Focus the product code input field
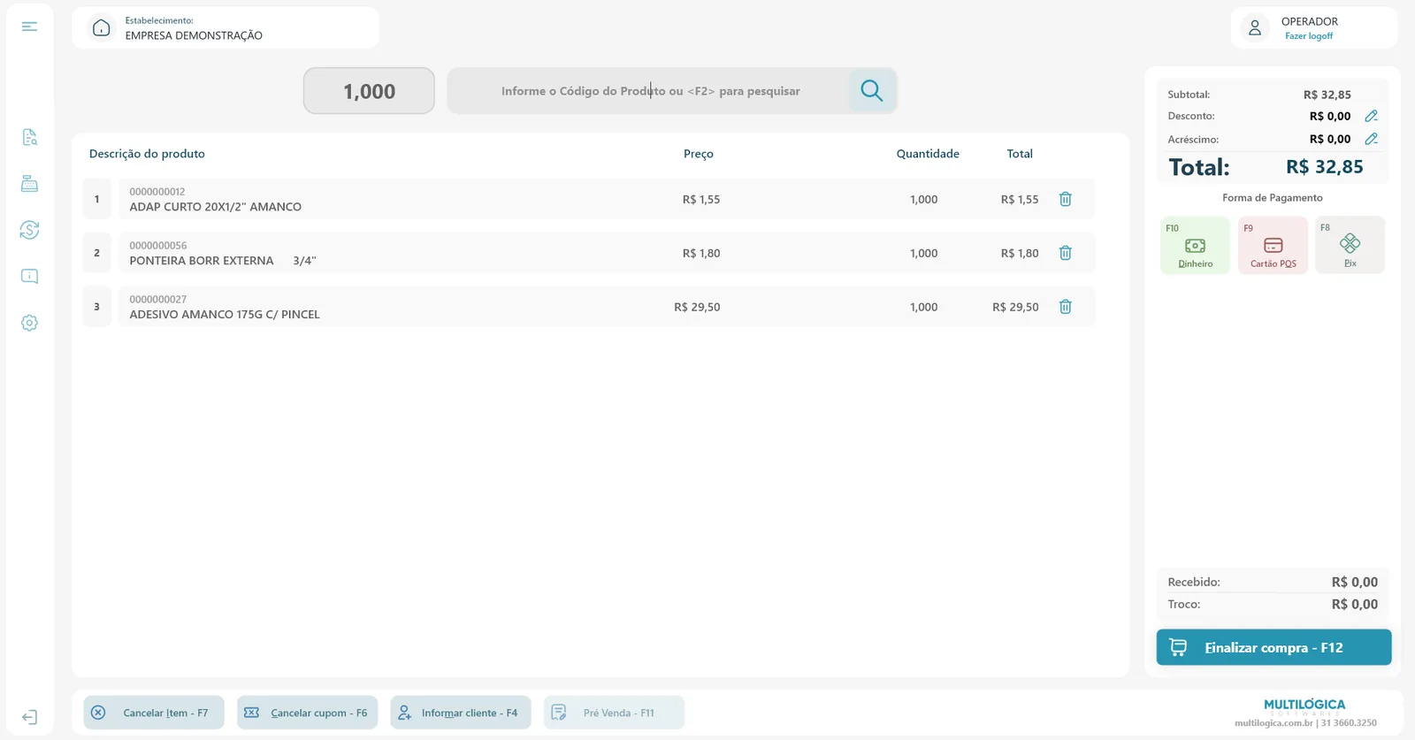The width and height of the screenshot is (1415, 740). (648, 90)
